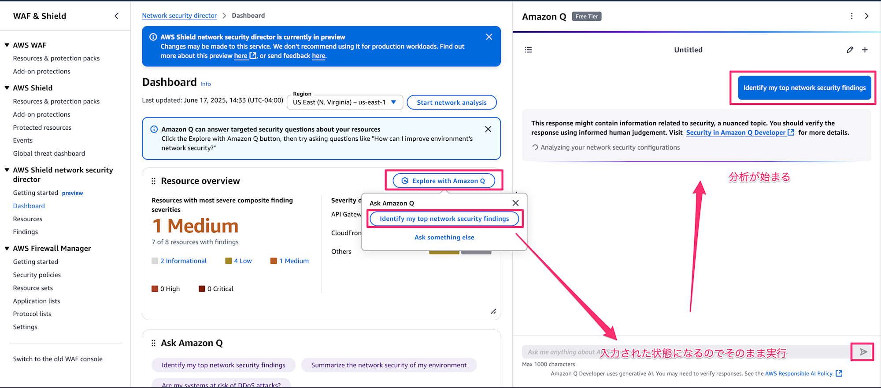The image size is (881, 388).
Task: Open external link icon after preview 'here'
Action: (253, 55)
